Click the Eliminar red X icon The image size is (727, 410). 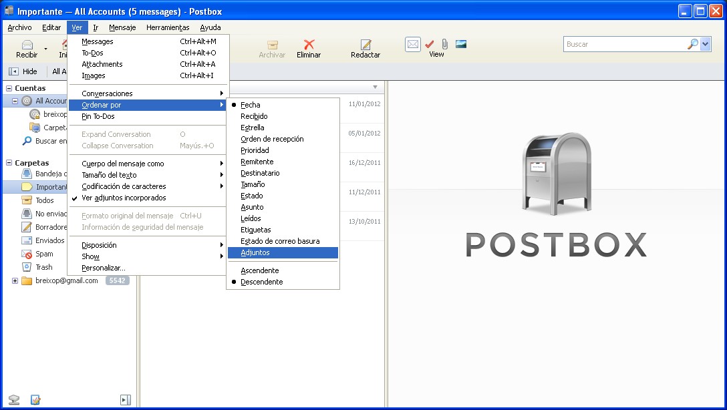[309, 45]
